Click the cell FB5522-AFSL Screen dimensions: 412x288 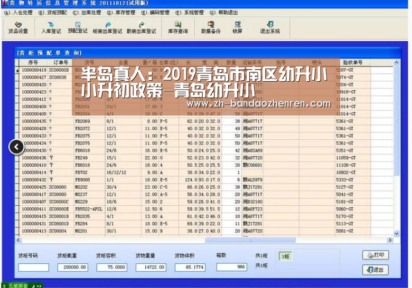(x=89, y=209)
